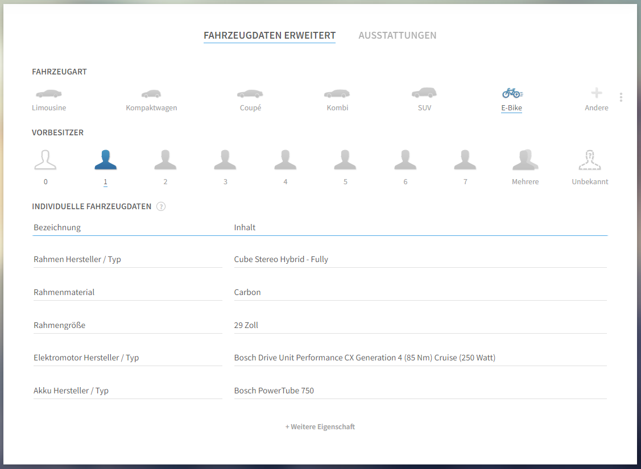The height and width of the screenshot is (469, 641).
Task: Add another property via Weitere Eigenschaft
Action: 320,426
